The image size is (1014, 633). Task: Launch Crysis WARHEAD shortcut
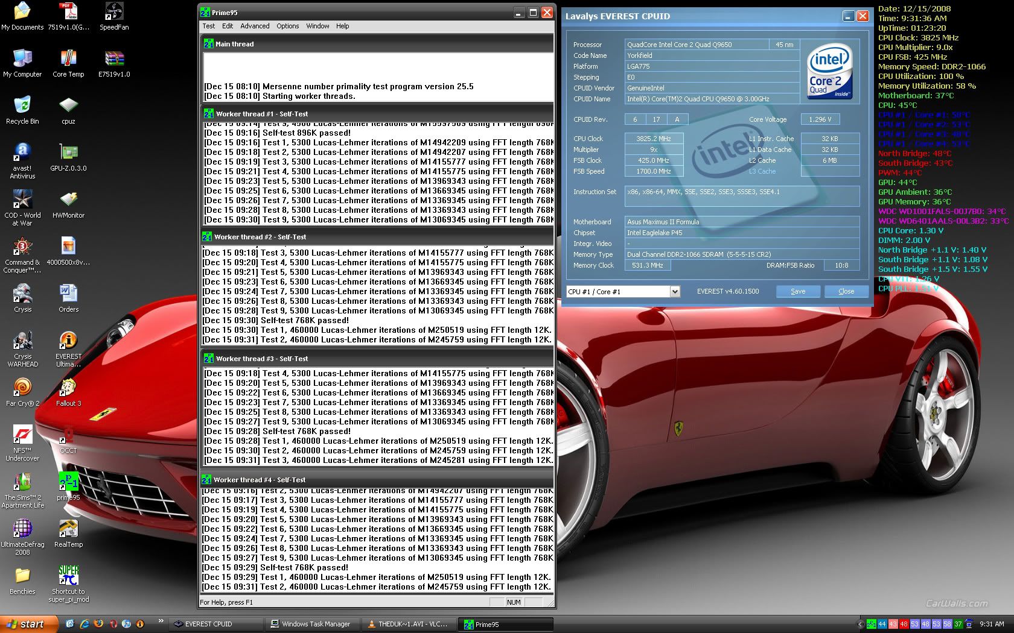[22, 348]
